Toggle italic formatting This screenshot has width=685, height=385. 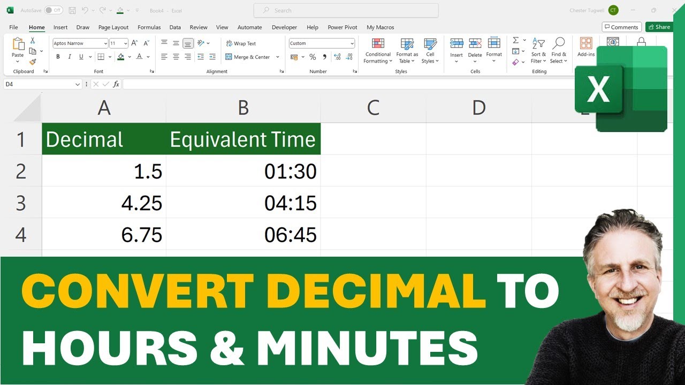[70, 57]
